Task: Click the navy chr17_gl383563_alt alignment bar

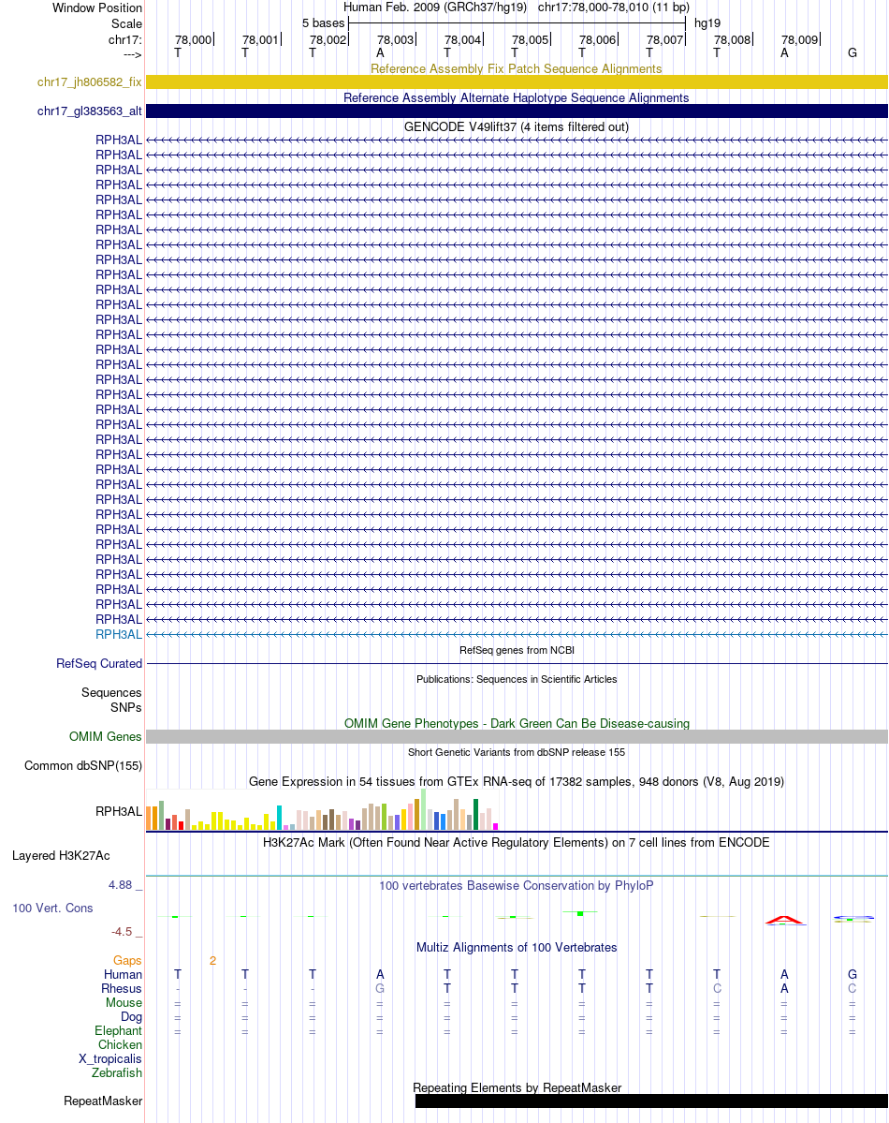Action: pos(517,111)
